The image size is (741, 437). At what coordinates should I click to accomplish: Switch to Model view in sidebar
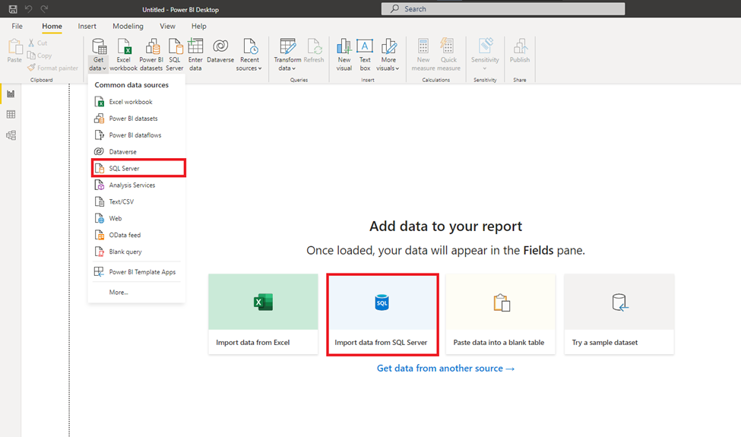tap(11, 135)
